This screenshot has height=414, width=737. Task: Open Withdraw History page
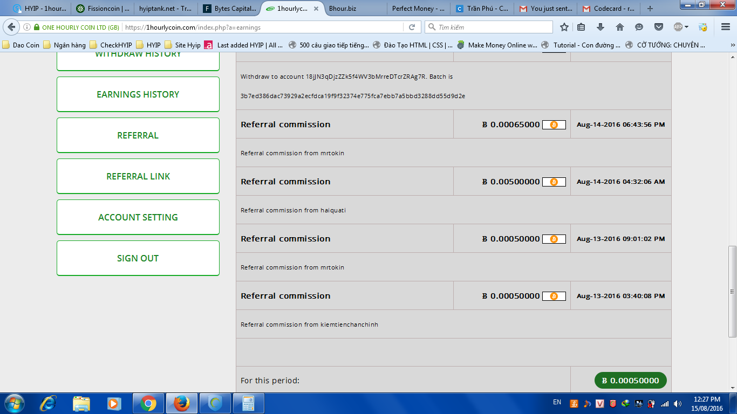point(138,61)
